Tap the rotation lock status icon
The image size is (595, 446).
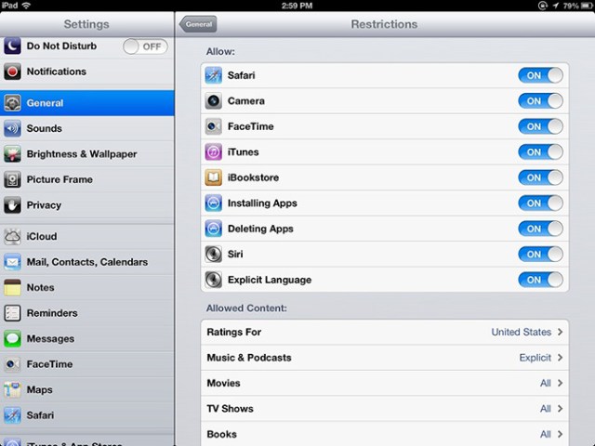point(542,6)
